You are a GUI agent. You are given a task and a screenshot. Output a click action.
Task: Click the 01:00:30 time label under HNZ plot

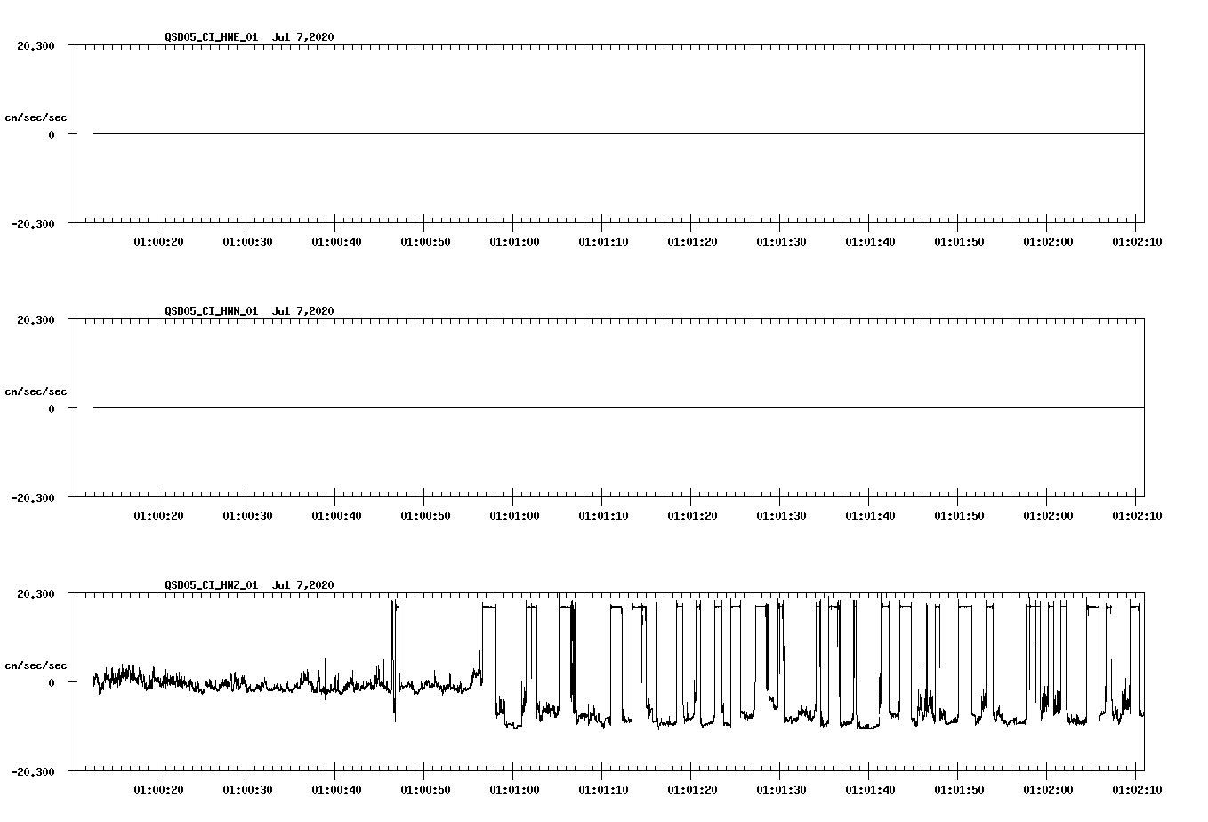[x=247, y=789]
